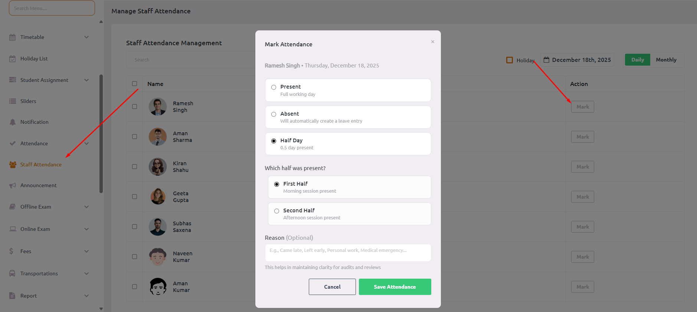
Task: Click the Reason text input field
Action: click(348, 252)
